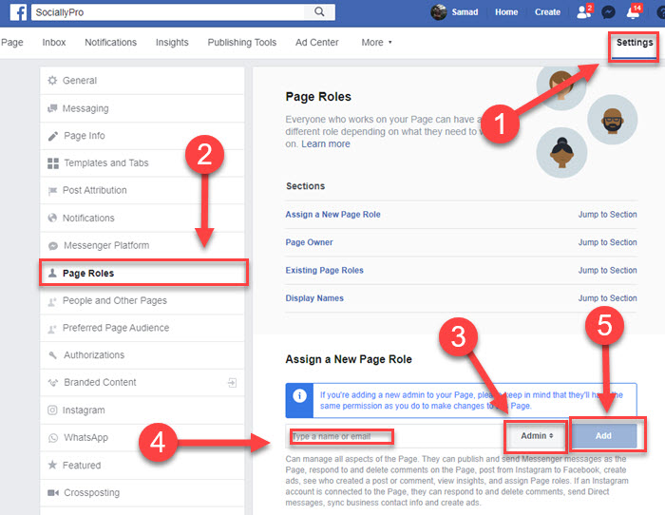
Task: Open the friend requests icon
Action: 584,12
